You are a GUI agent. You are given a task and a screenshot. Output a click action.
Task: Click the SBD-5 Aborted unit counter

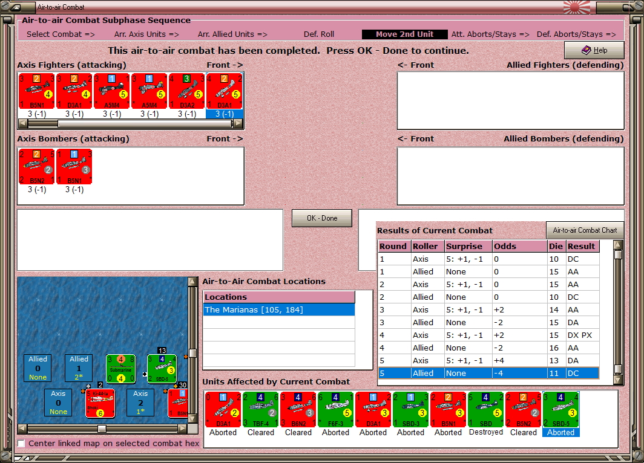pos(560,409)
